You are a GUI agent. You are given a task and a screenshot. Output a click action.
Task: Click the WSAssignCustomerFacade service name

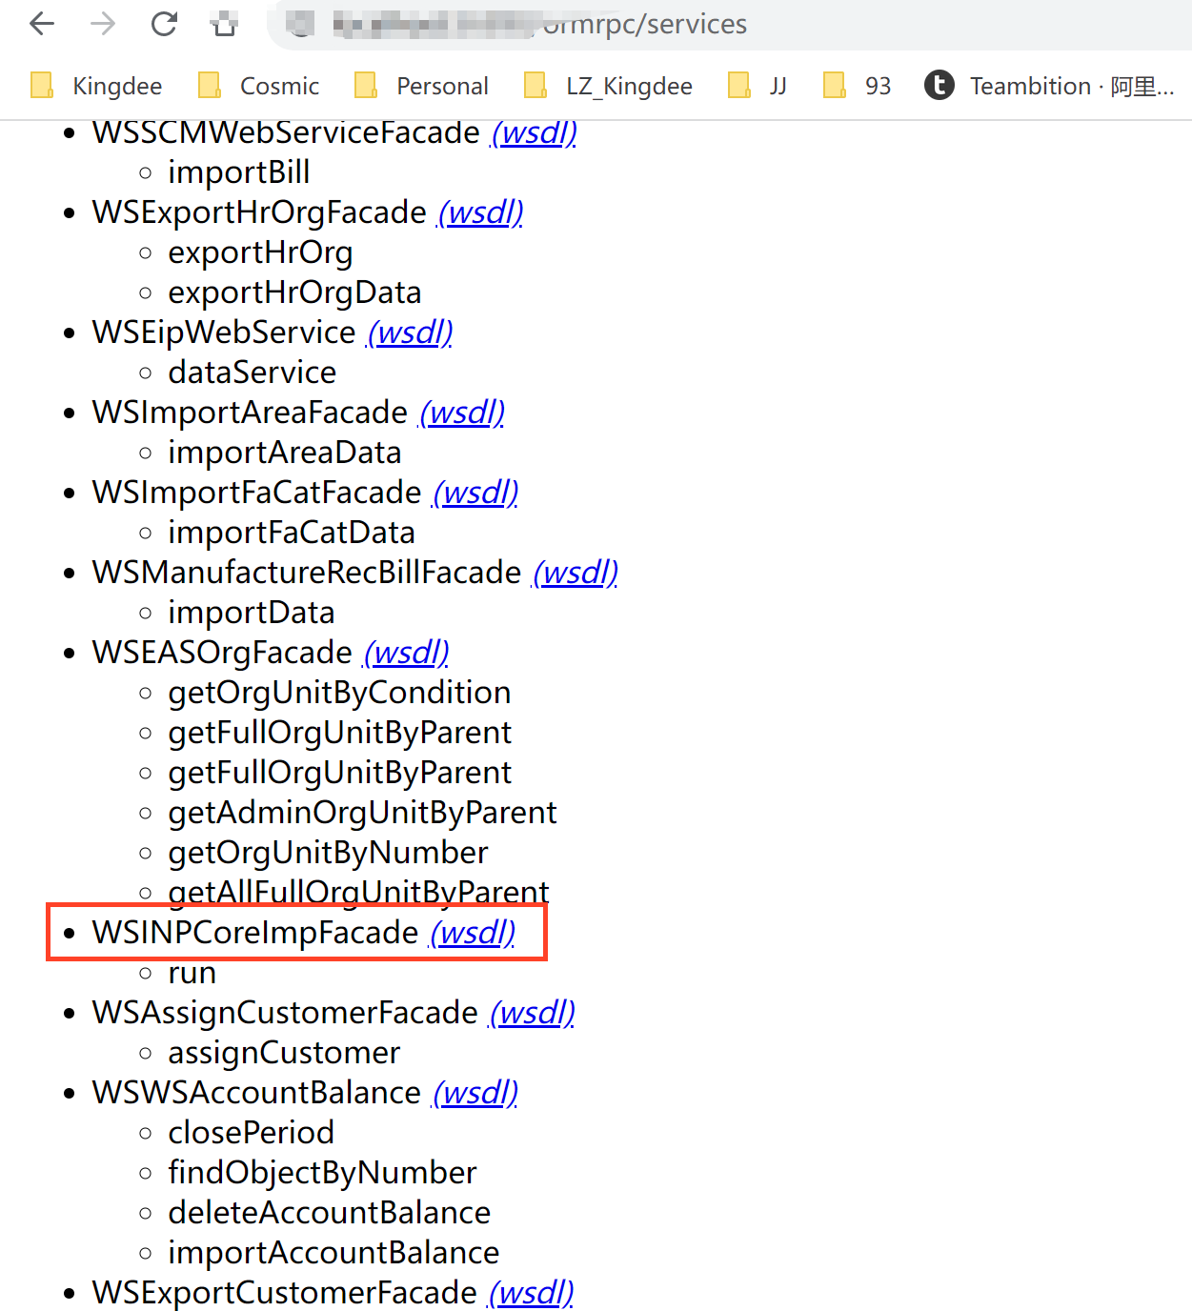[285, 1013]
